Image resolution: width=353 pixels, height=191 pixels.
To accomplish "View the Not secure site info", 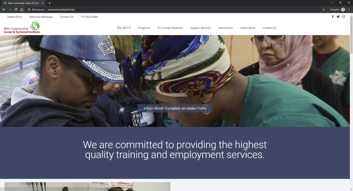I will point(36,10).
